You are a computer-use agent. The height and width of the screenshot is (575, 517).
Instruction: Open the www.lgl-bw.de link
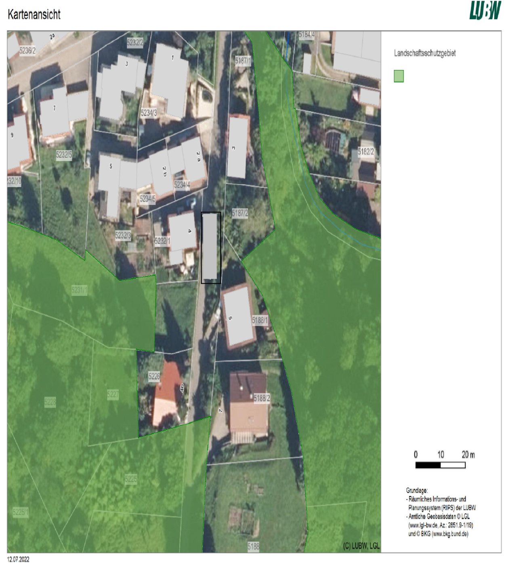coord(423,525)
